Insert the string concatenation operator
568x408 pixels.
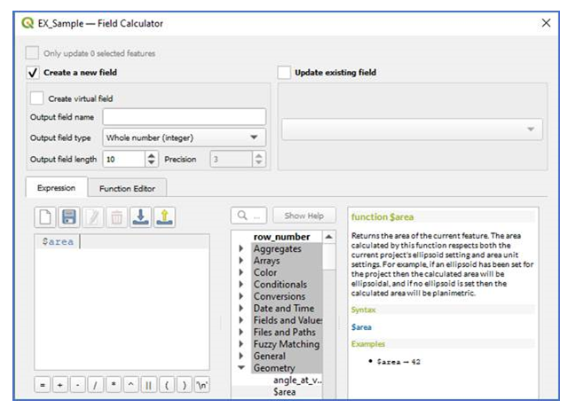pyautogui.click(x=148, y=385)
